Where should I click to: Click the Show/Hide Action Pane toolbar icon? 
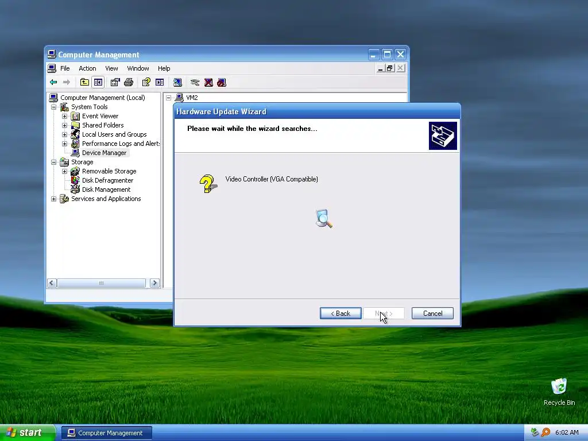pyautogui.click(x=160, y=82)
